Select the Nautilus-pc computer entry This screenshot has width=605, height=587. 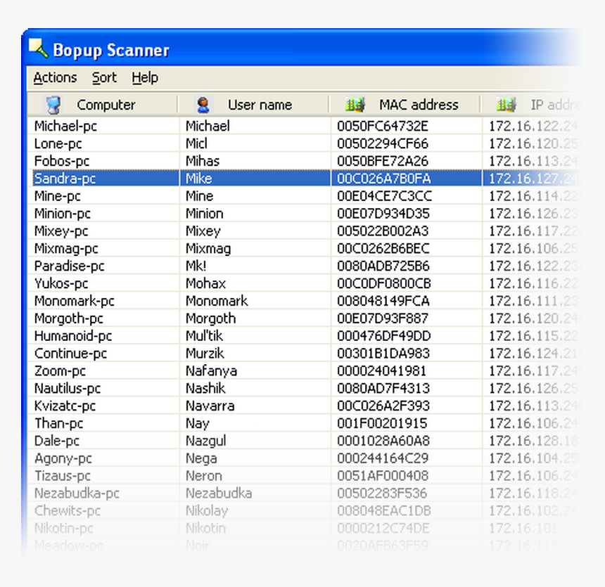pyautogui.click(x=68, y=388)
